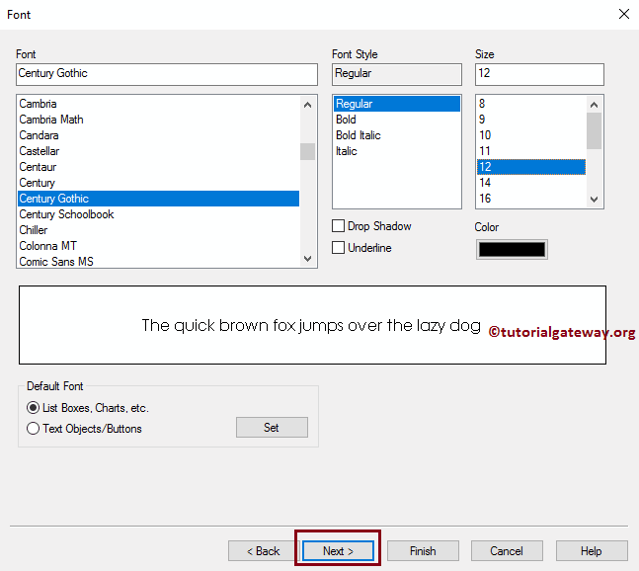This screenshot has height=571, width=639.
Task: Select Italic font style
Action: click(397, 151)
